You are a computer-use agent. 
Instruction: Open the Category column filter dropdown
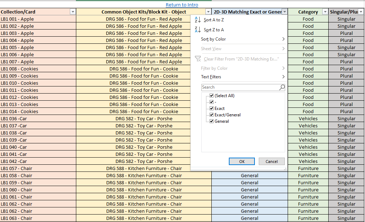point(325,12)
